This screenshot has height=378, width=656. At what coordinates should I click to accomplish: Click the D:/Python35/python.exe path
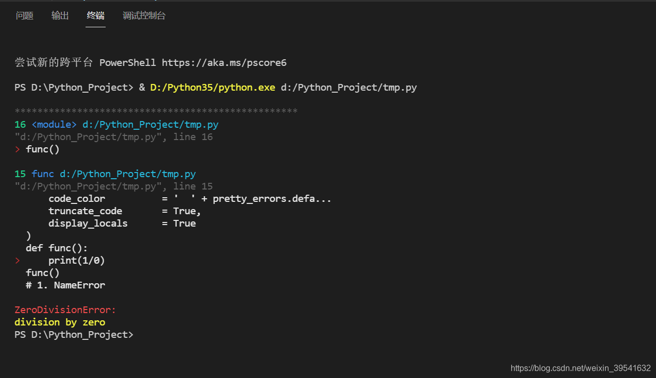[x=213, y=88]
